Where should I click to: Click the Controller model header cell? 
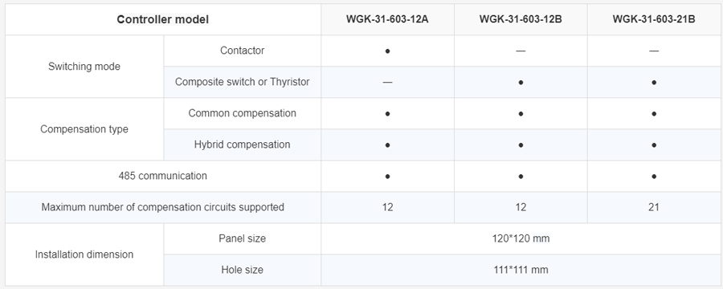(x=163, y=19)
